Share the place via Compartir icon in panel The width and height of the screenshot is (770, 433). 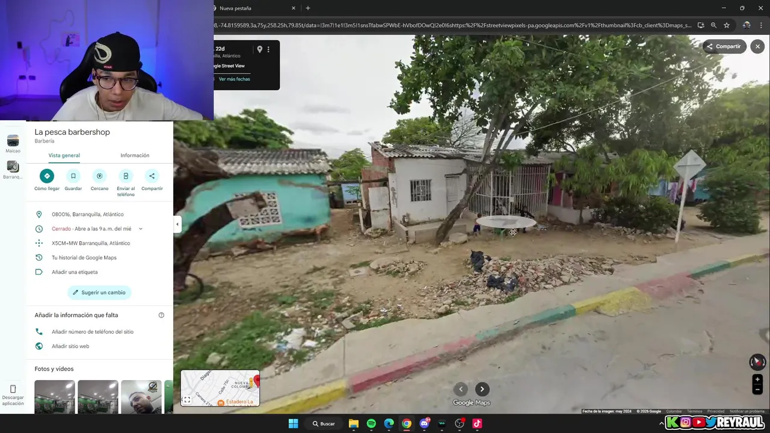152,176
